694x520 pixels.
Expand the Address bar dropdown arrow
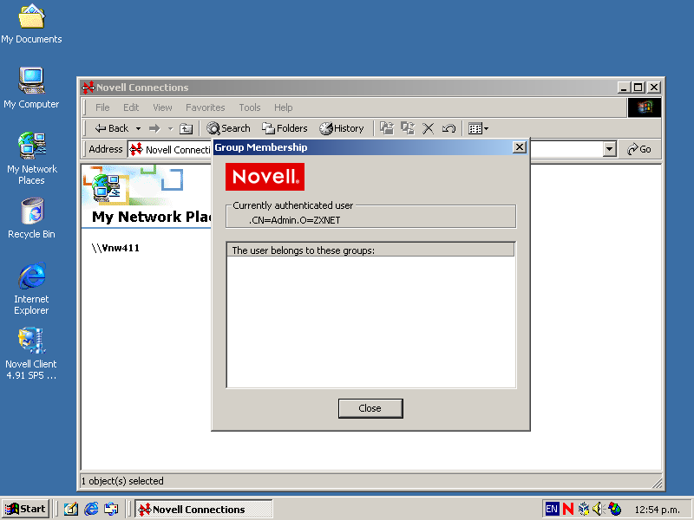tap(610, 149)
